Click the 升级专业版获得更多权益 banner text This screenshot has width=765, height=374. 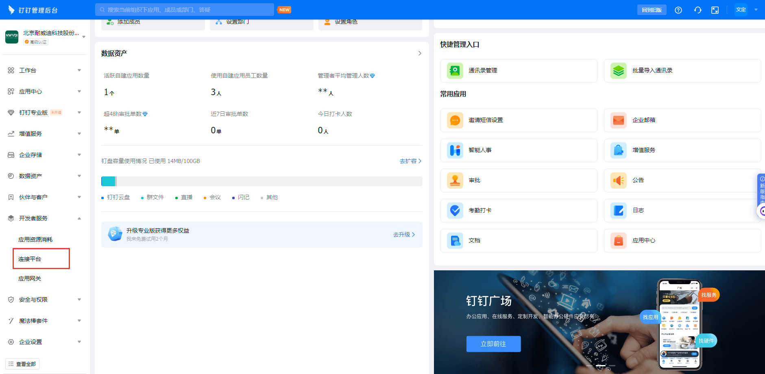(x=158, y=230)
